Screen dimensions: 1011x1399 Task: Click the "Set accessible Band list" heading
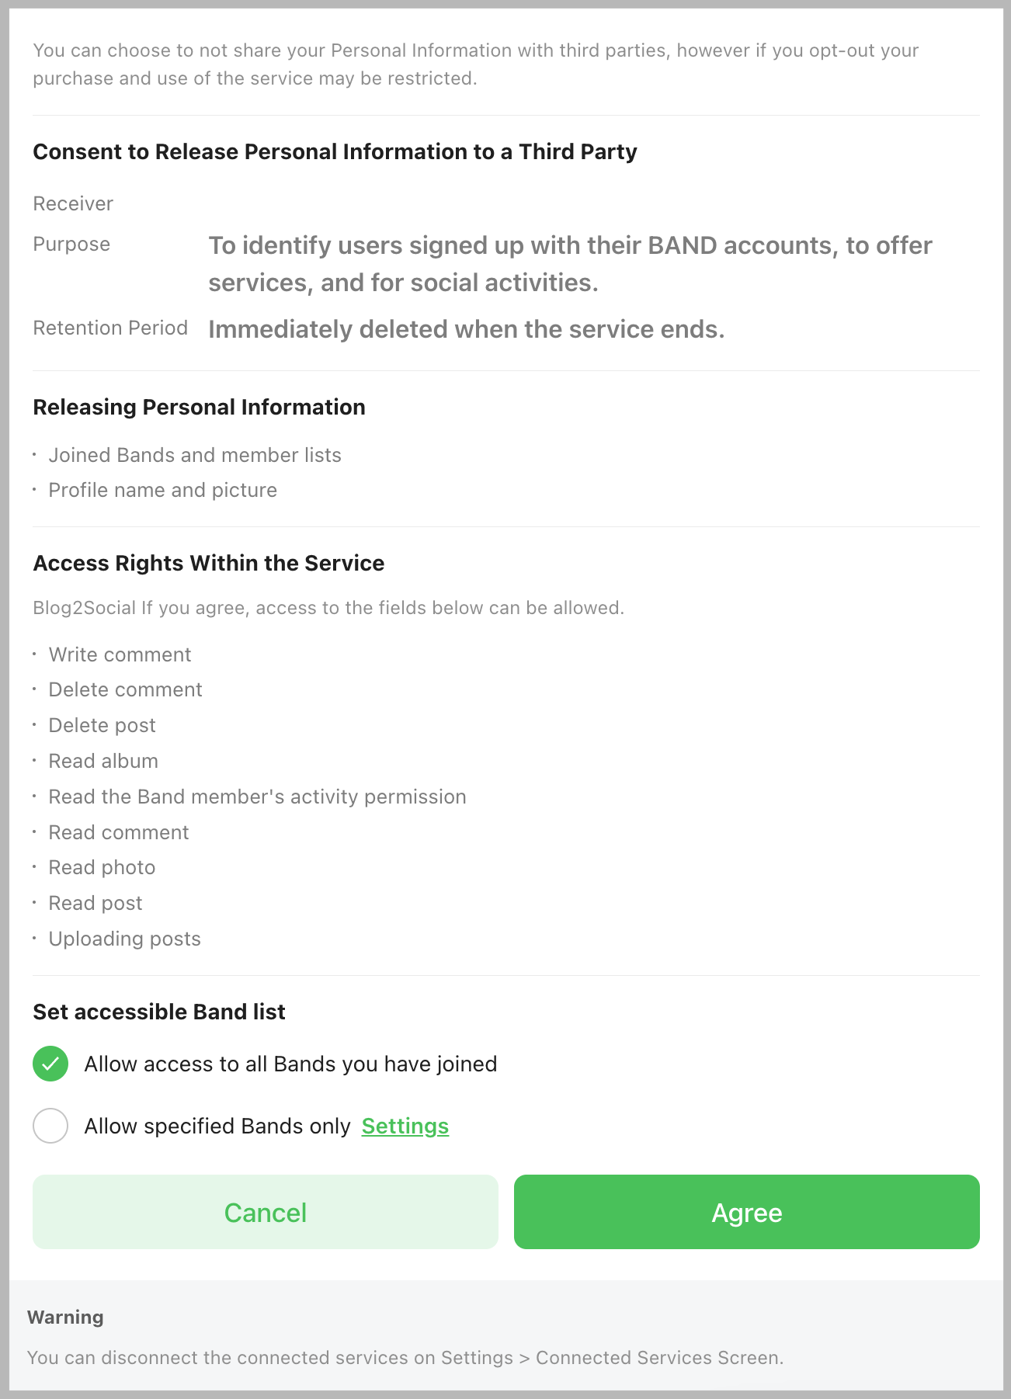tap(159, 1012)
